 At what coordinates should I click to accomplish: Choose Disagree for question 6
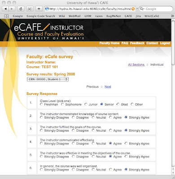pyautogui.click(x=73, y=170)
